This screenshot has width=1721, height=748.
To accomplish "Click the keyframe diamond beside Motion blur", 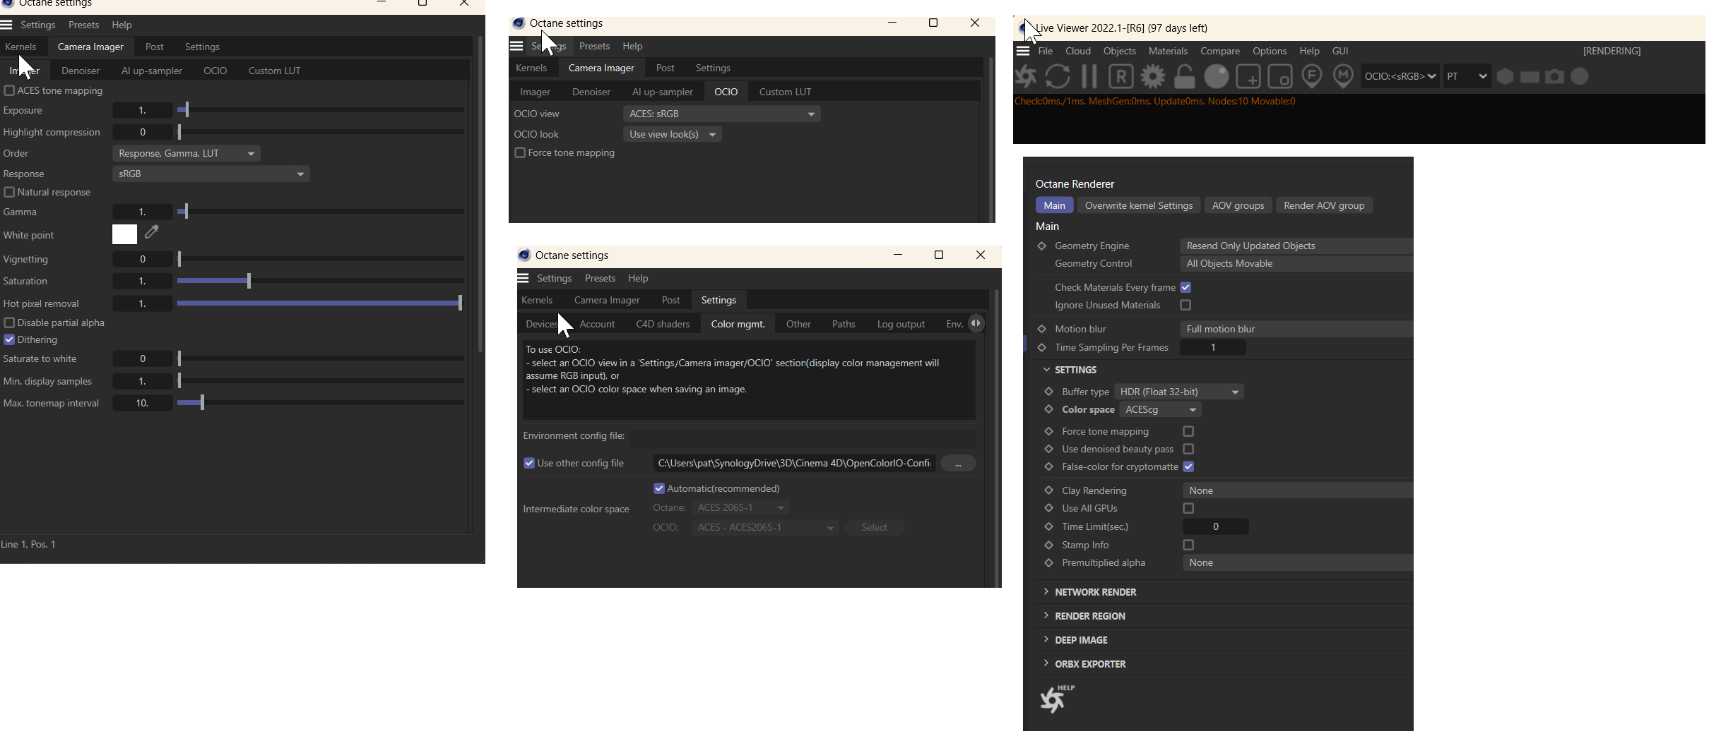I will tap(1041, 329).
